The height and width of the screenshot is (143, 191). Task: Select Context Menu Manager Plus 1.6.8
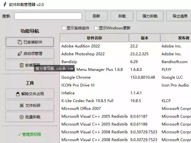(126, 70)
